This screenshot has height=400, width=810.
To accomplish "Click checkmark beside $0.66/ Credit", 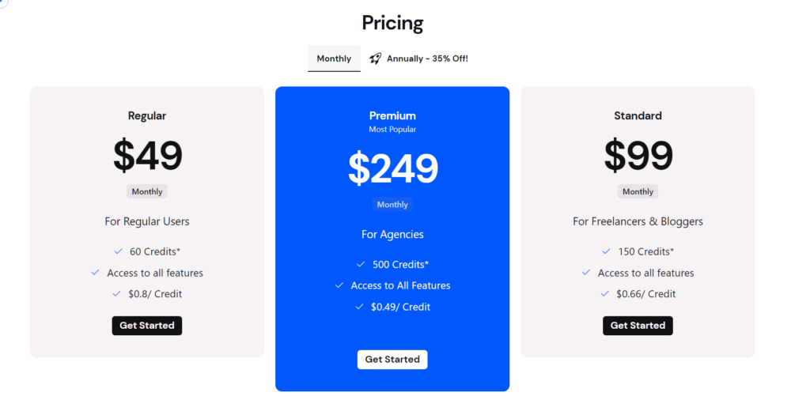I will [x=605, y=294].
